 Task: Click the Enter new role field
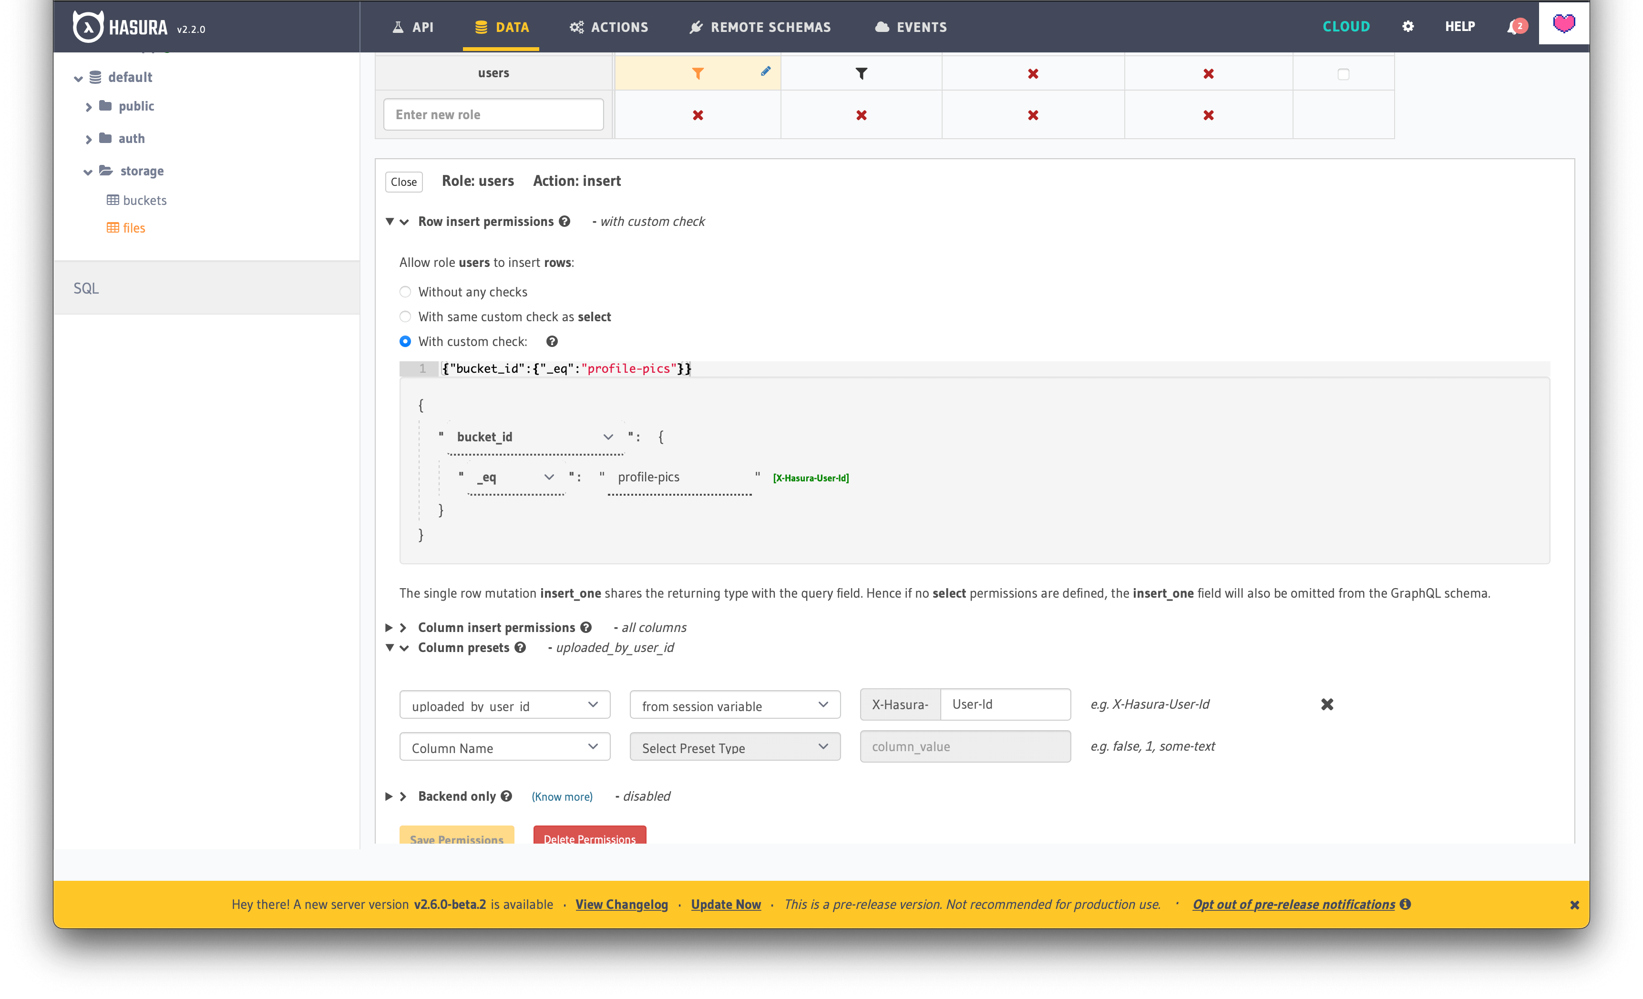(493, 115)
